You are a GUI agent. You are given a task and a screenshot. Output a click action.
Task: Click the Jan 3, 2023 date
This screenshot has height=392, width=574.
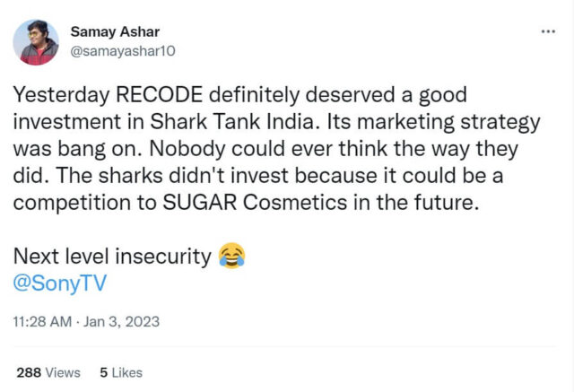click(x=120, y=320)
